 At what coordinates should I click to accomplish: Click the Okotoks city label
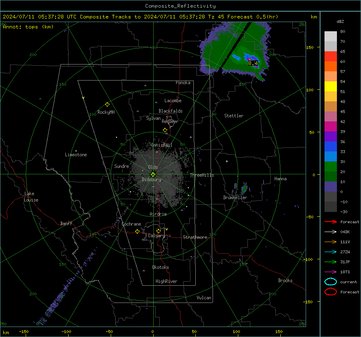pos(160,267)
